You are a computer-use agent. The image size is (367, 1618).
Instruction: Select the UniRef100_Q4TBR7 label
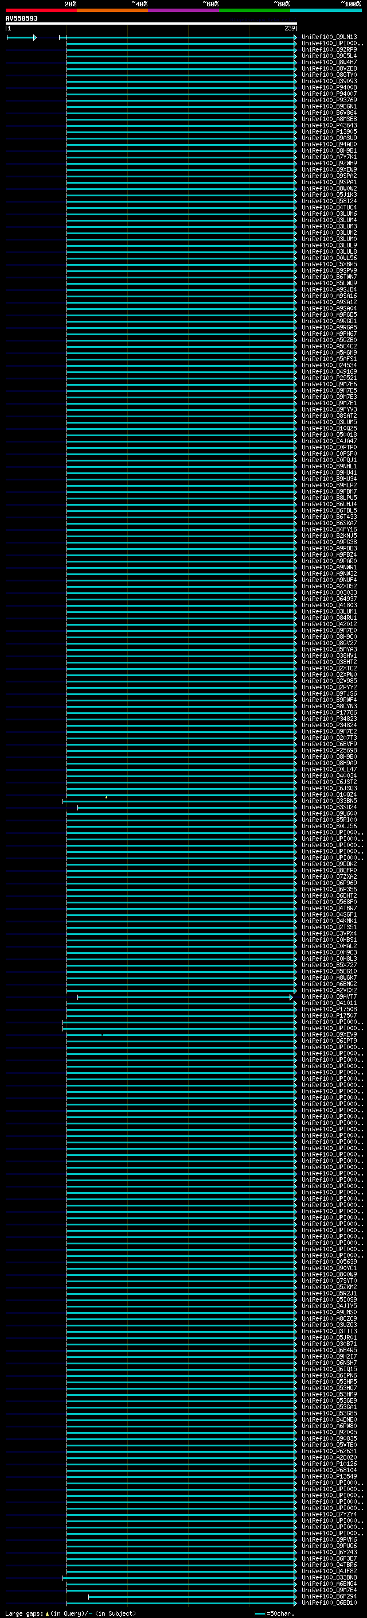tap(329, 908)
